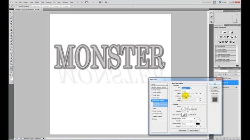Expand Hue/Saturation Presets list
Image resolution: width=250 pixels, height=140 pixels.
coord(216,54)
